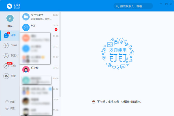Click the ff profile avatar
Screen dimensions: 174x116
(10, 18)
